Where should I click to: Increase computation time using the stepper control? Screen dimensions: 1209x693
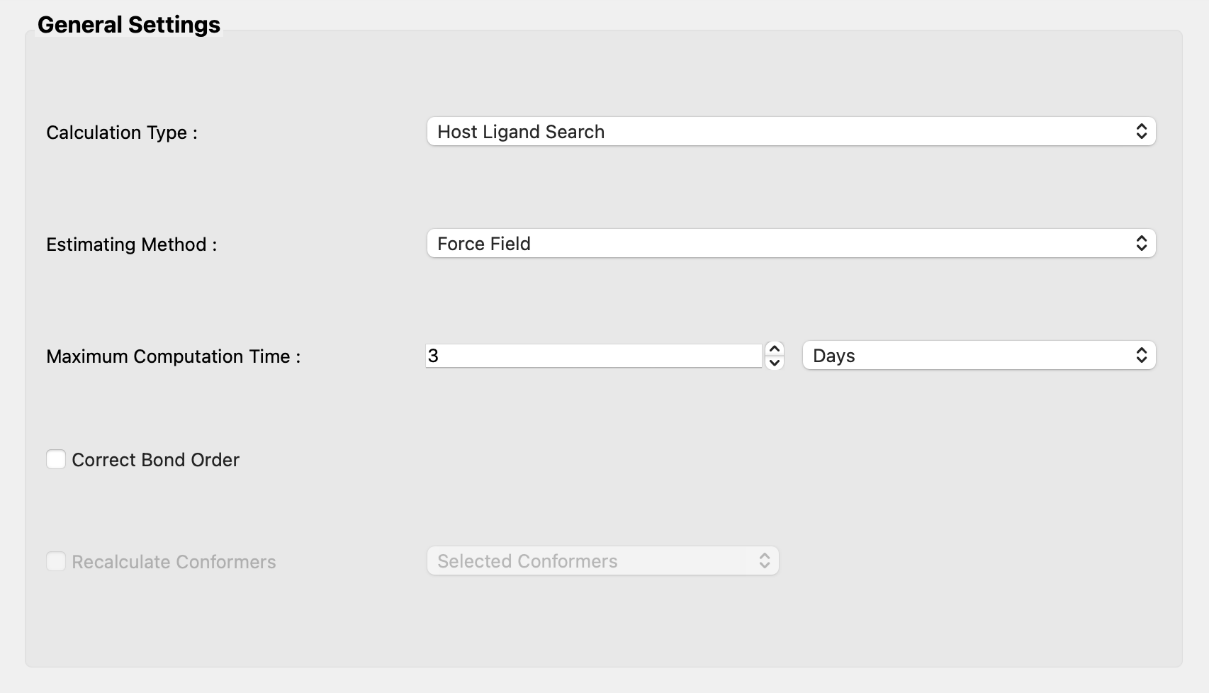point(774,348)
